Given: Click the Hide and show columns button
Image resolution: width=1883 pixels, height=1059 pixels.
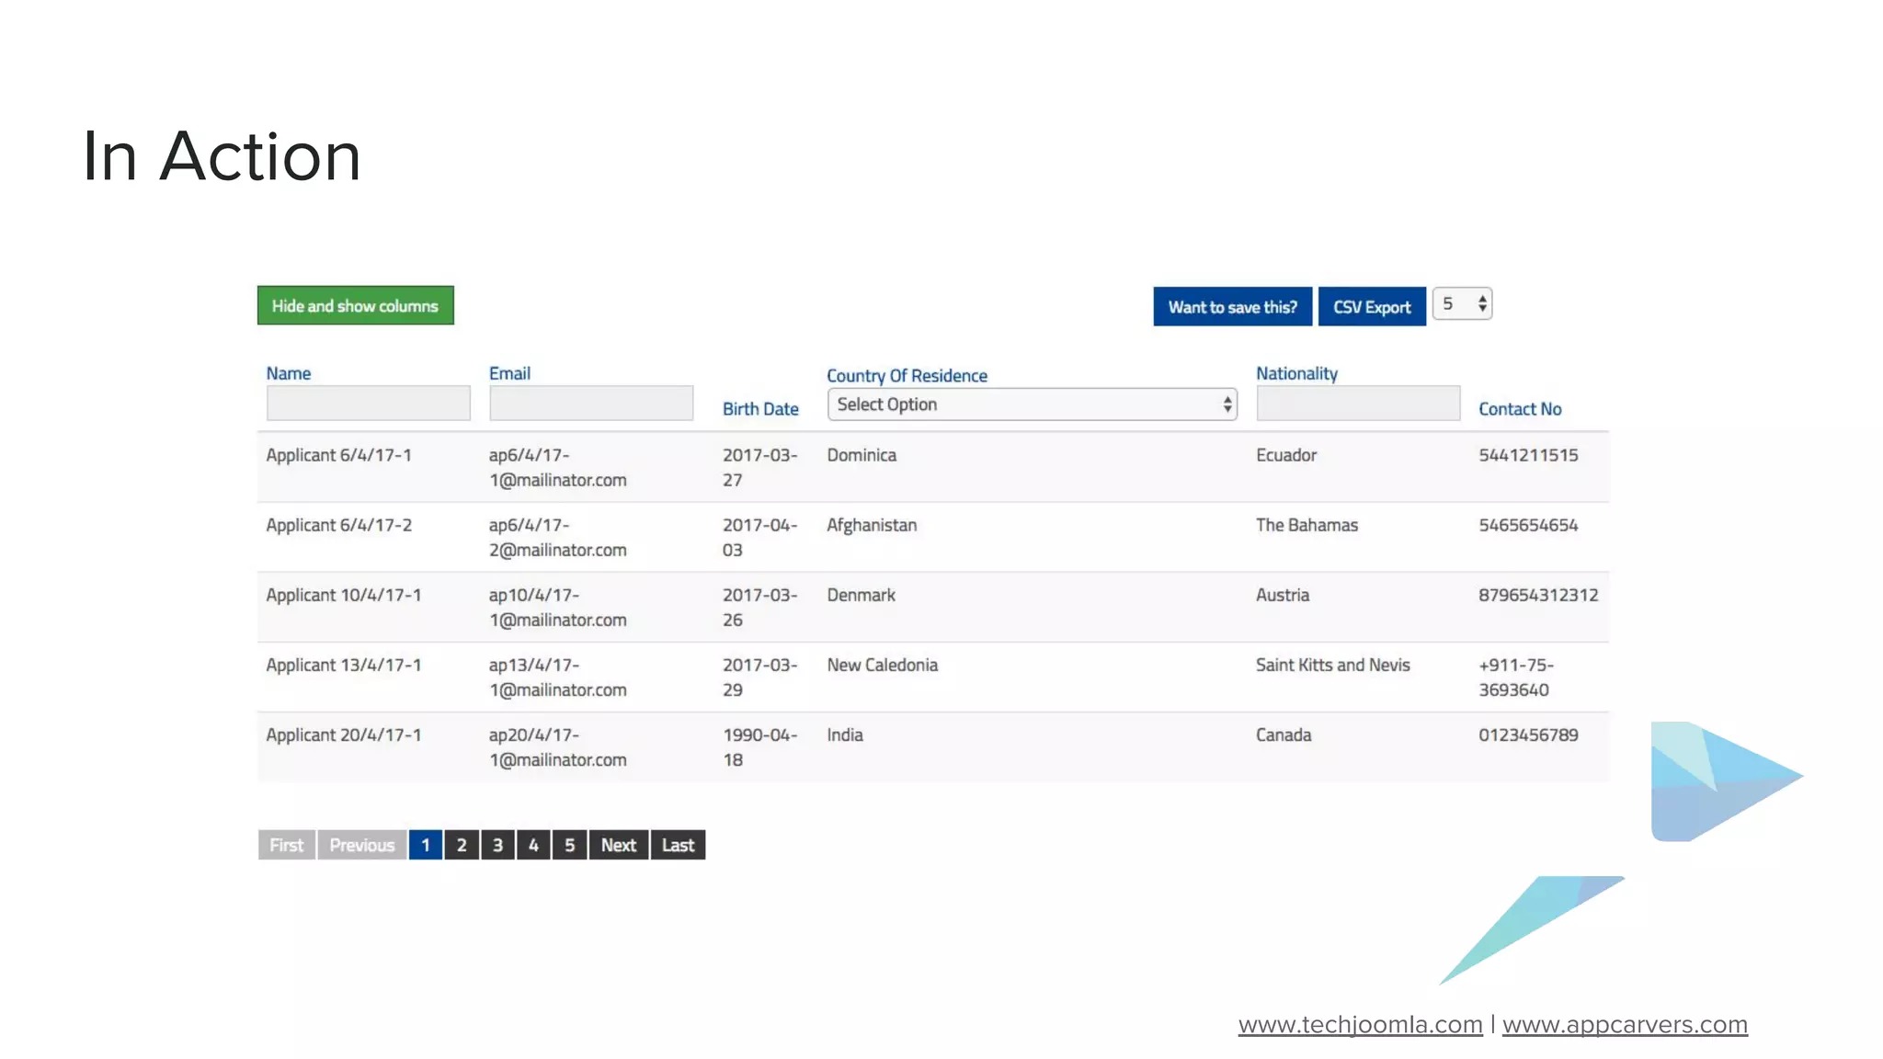Looking at the screenshot, I should [x=355, y=305].
